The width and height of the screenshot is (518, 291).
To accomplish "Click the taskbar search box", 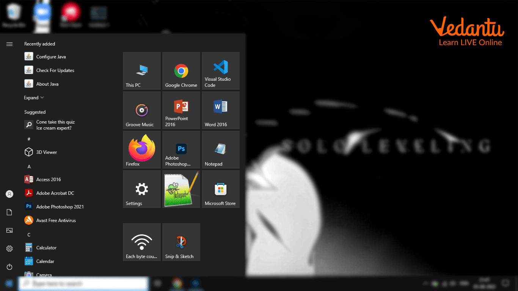I will click(83, 283).
